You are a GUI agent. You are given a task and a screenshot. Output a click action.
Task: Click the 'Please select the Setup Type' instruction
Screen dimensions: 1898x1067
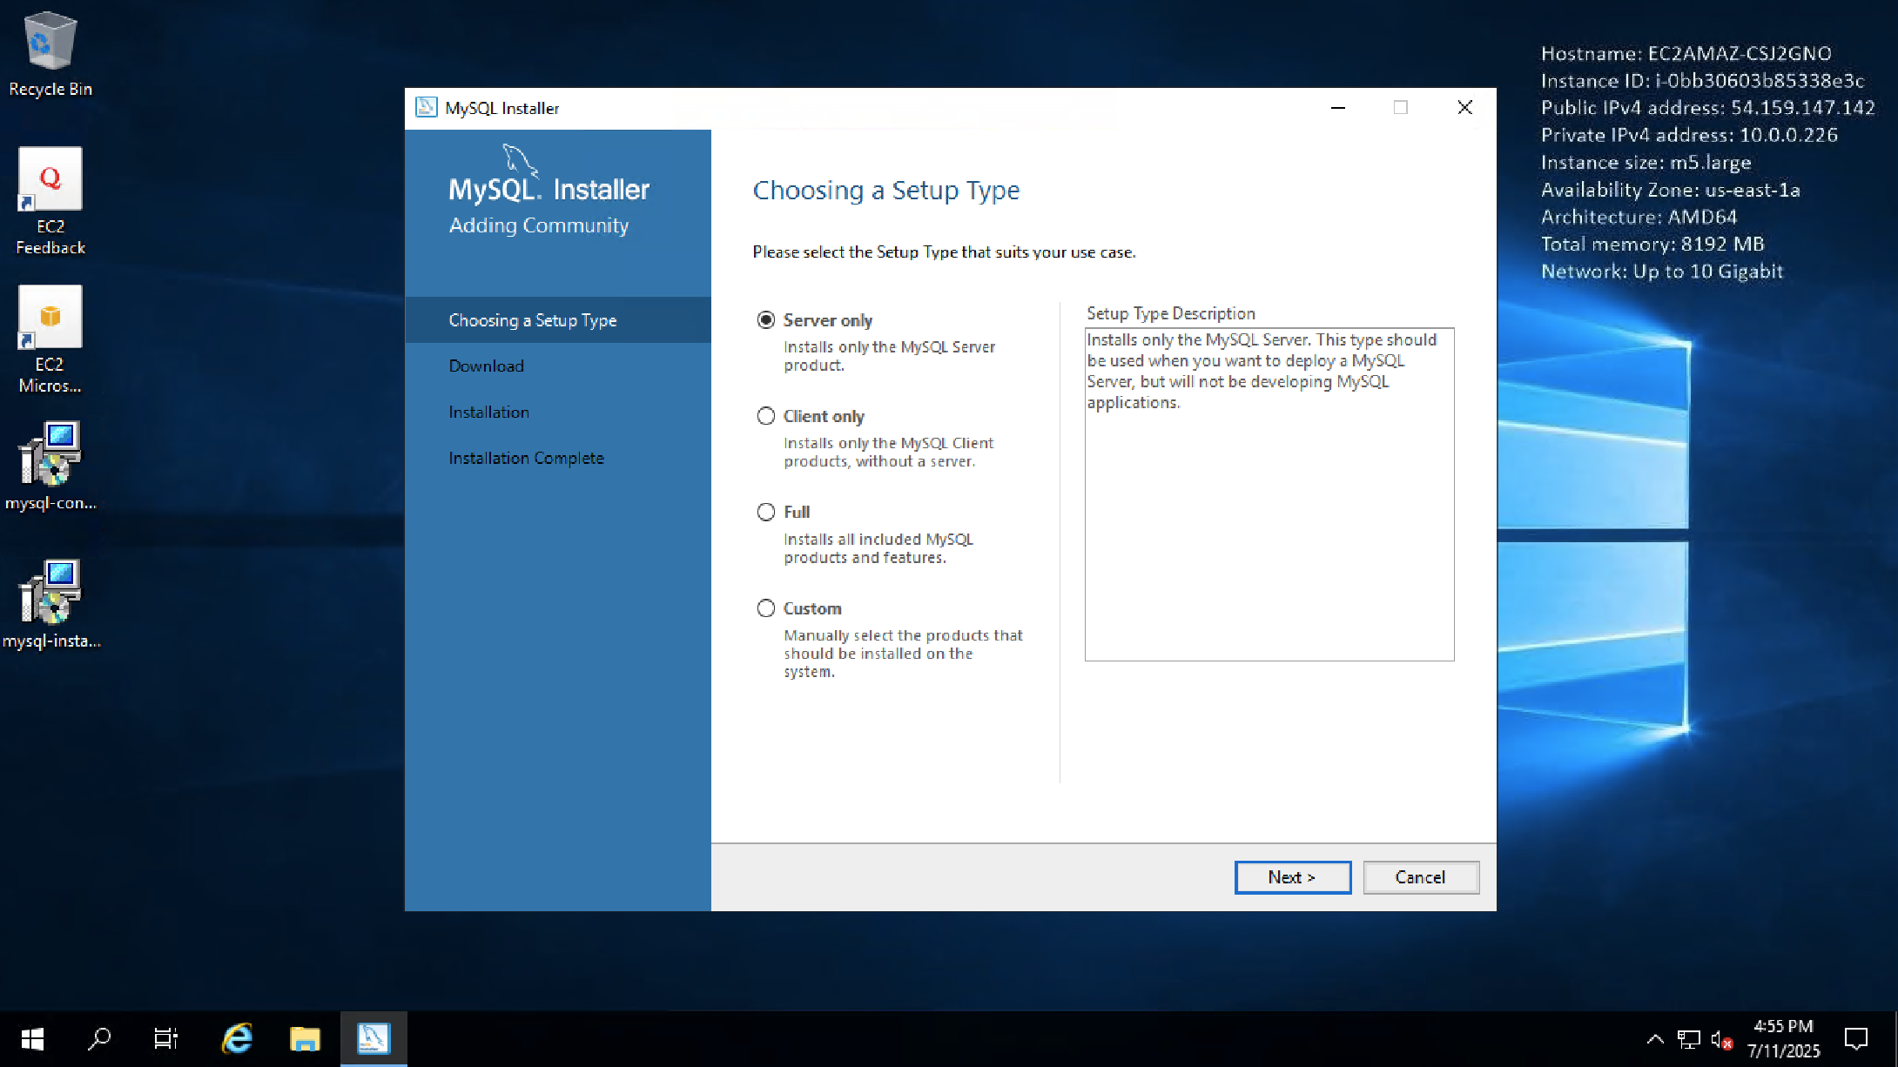coord(944,252)
